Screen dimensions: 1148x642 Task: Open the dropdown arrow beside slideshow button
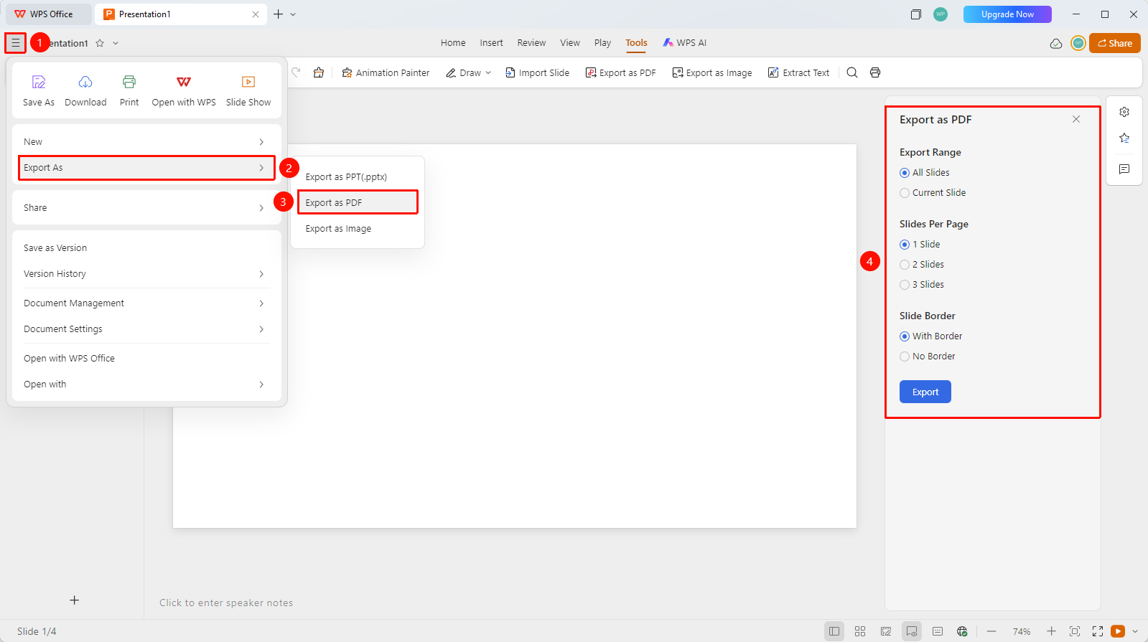pos(1135,631)
